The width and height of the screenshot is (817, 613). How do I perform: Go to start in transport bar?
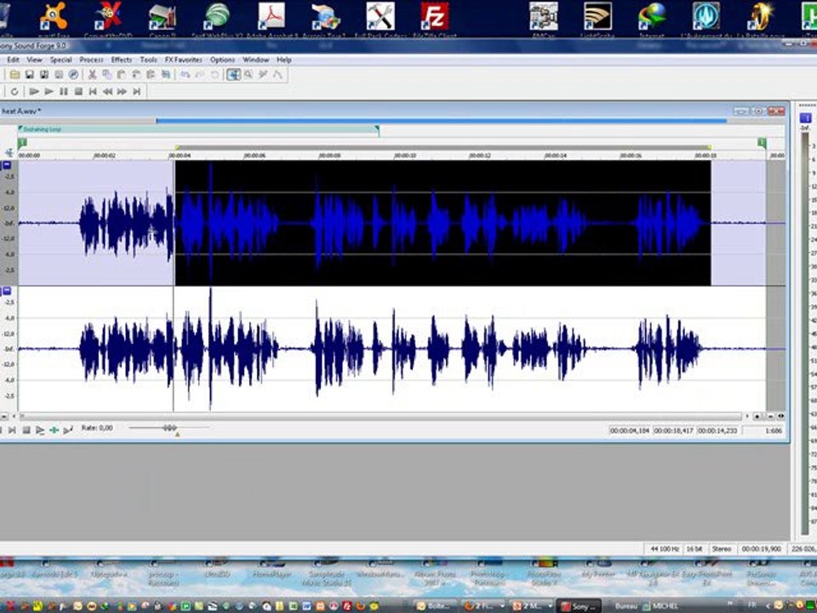93,92
